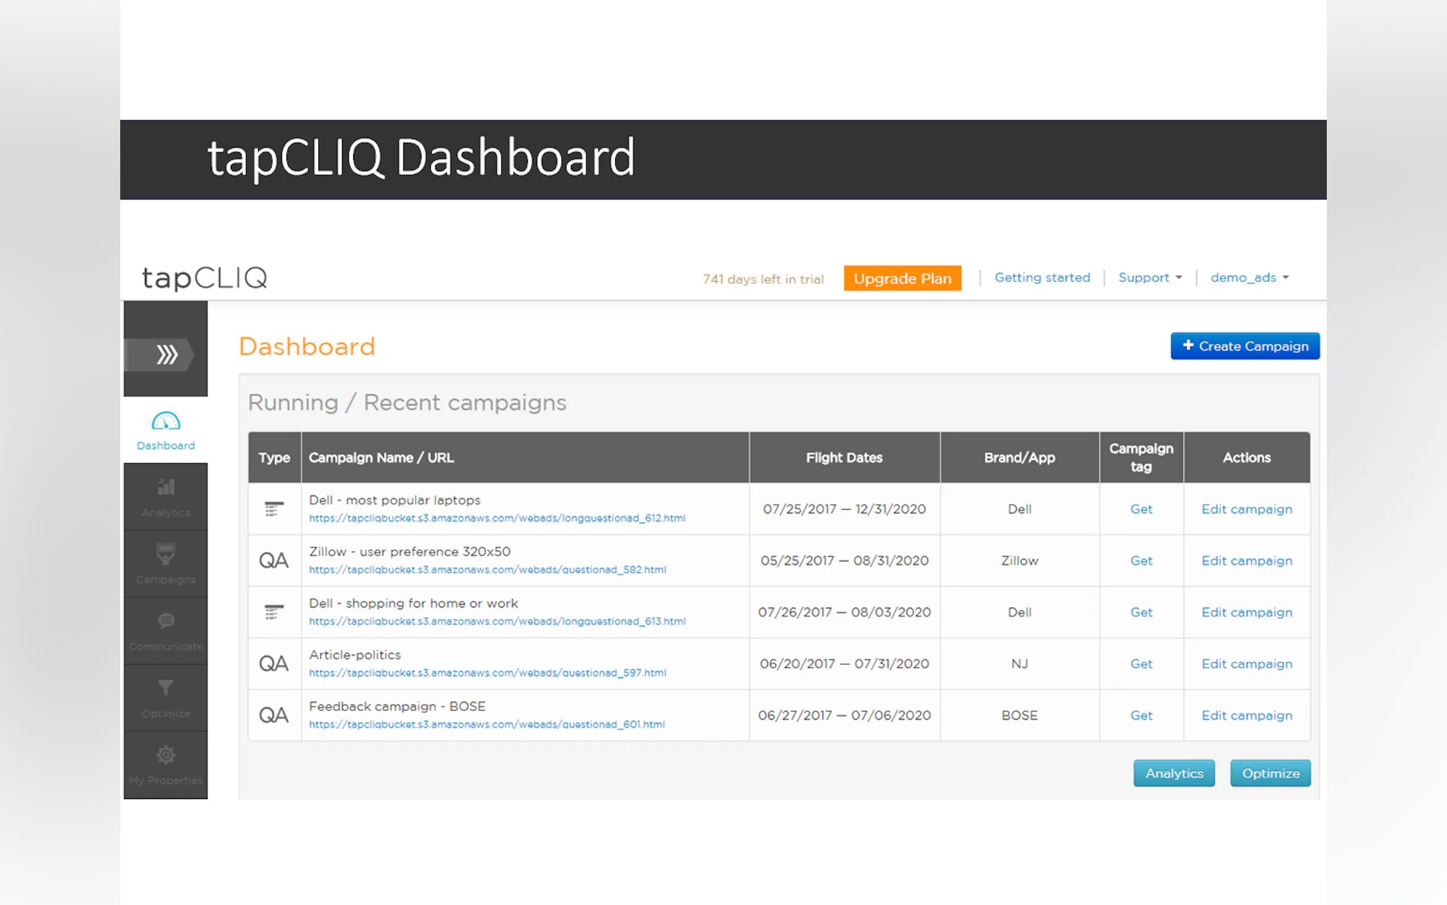The image size is (1447, 905).
Task: Get the campaign tag for Article-politics
Action: (x=1141, y=664)
